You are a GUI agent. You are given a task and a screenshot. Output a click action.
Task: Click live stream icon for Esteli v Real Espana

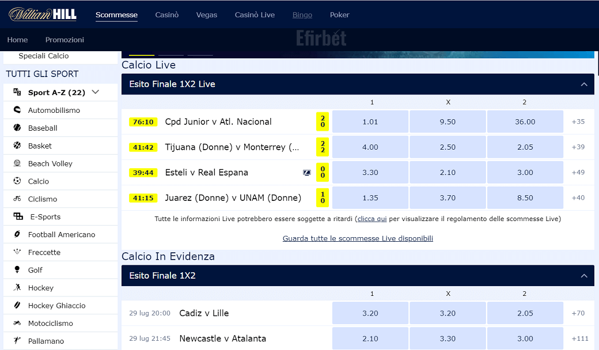[x=307, y=173]
